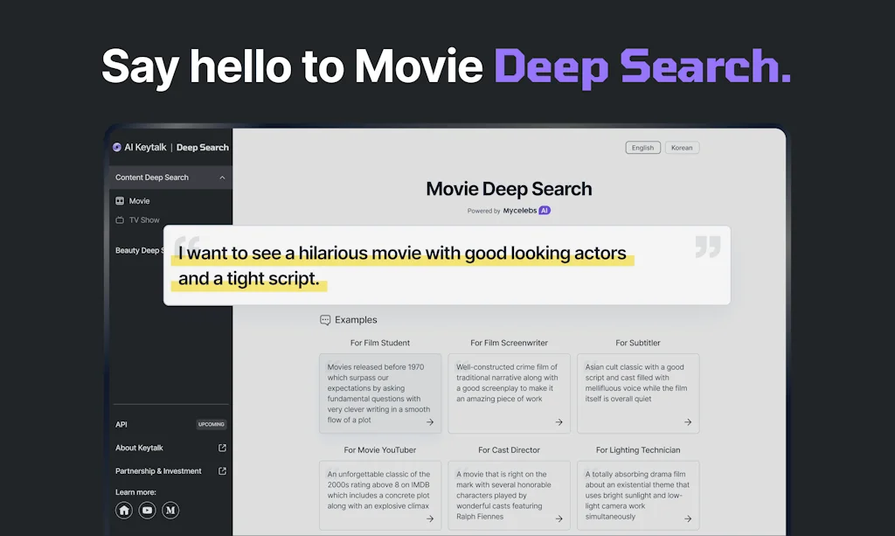Select Beauty Deep Search in the sidebar
The width and height of the screenshot is (895, 536).
click(x=140, y=250)
